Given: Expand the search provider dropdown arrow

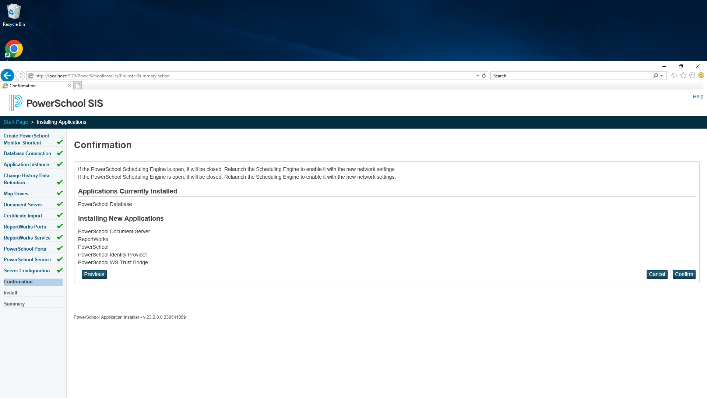Looking at the screenshot, I should coord(662,76).
